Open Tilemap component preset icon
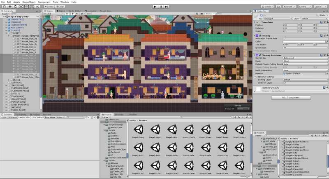329x179 pixels. [x=324, y=35]
